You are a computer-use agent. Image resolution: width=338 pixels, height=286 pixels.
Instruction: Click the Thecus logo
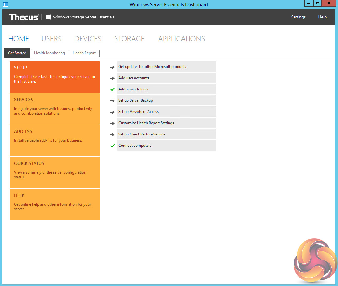pyautogui.click(x=24, y=17)
